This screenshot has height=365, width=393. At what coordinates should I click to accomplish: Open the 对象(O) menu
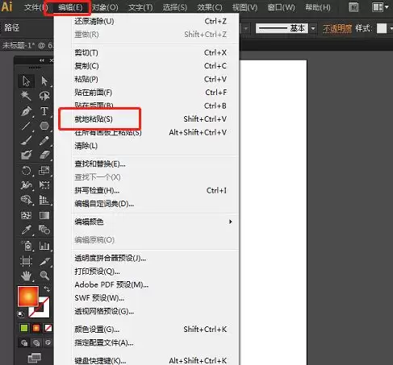point(105,7)
